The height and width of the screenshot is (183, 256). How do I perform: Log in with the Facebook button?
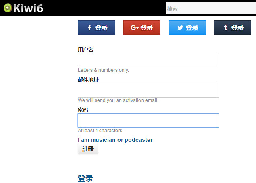pyautogui.click(x=96, y=27)
